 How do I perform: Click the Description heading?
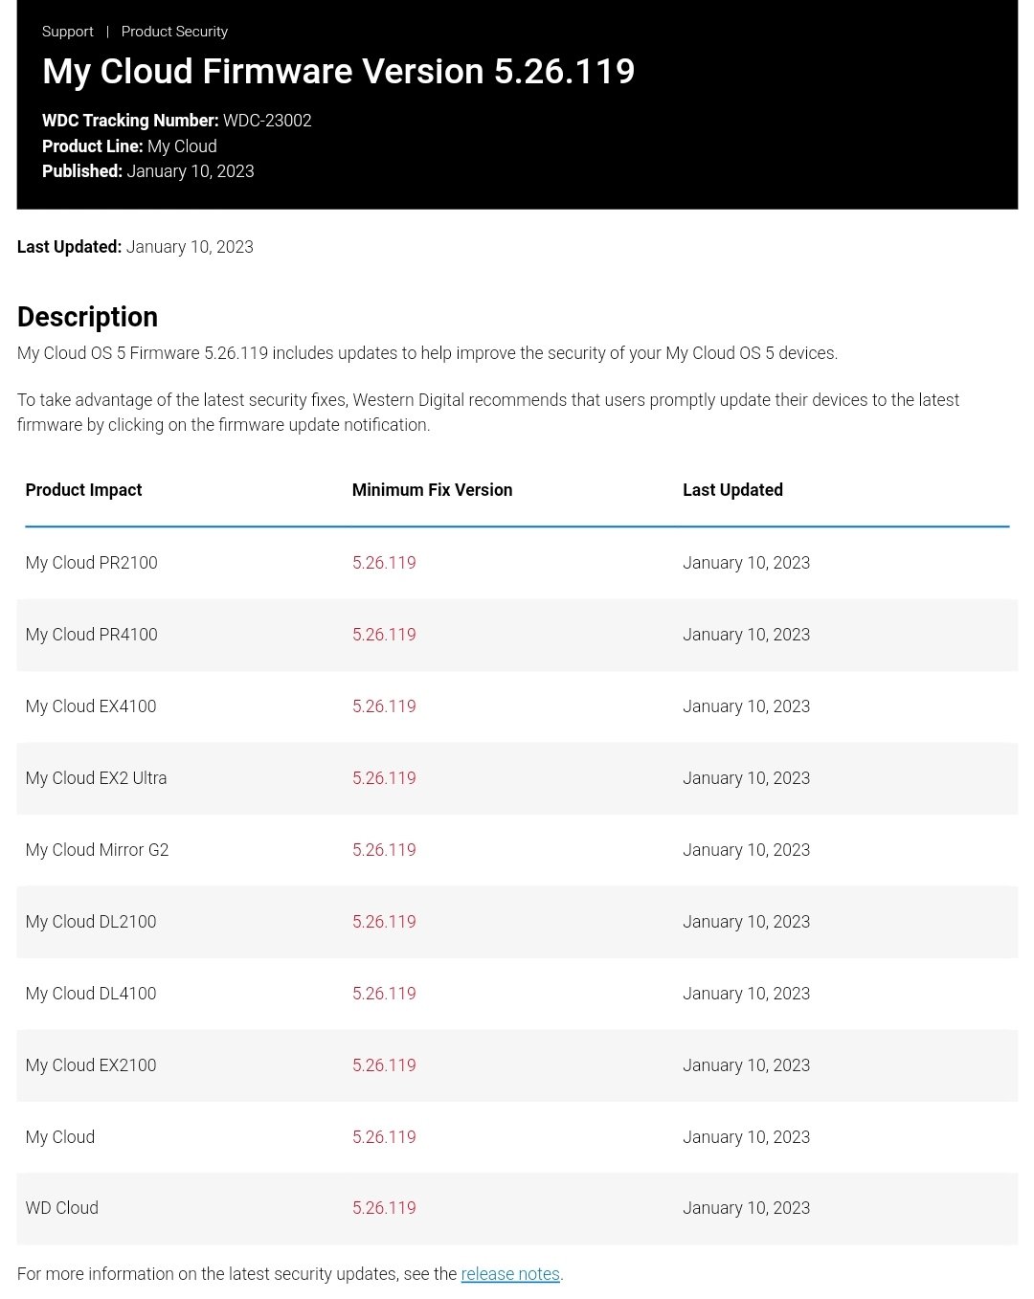click(x=87, y=317)
